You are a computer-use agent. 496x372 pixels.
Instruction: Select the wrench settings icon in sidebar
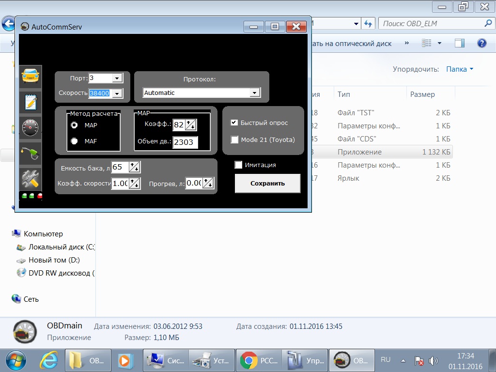[x=31, y=179]
